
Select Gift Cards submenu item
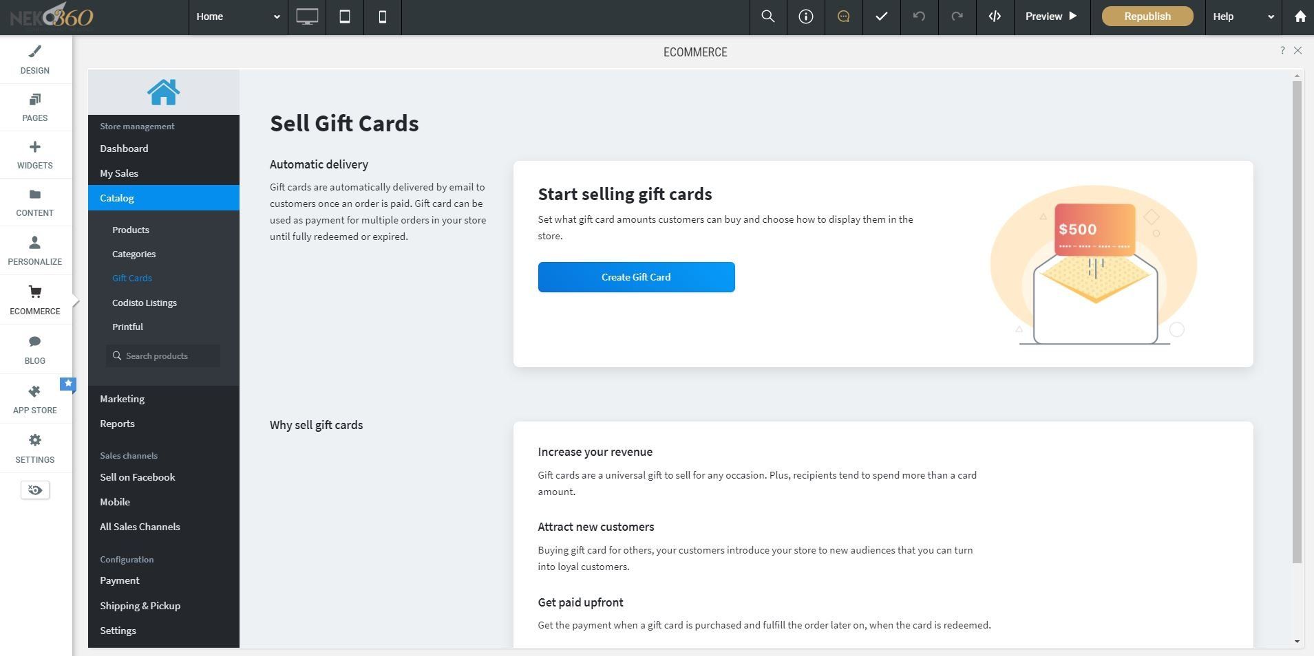tap(132, 278)
